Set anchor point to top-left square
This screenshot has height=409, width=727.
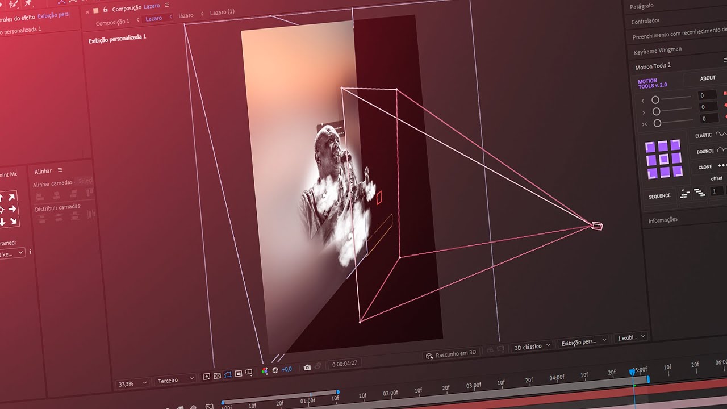[650, 148]
